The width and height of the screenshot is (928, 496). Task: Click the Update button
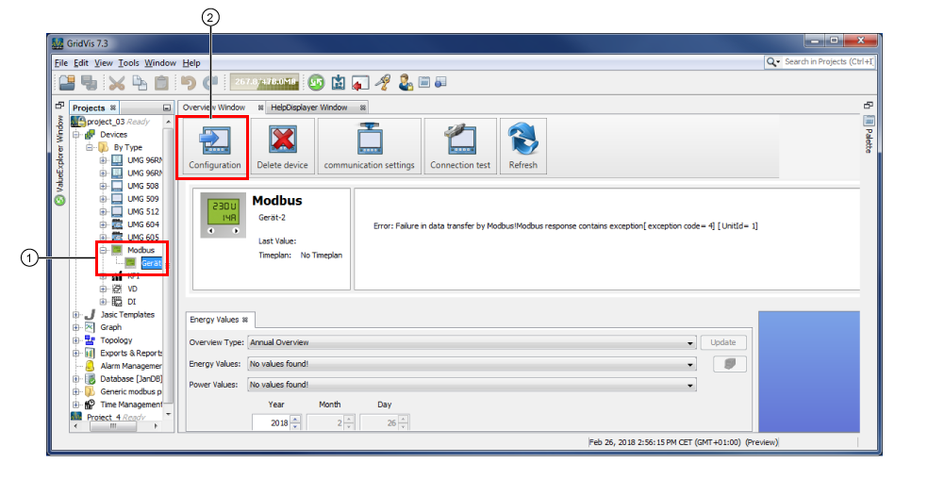coord(723,342)
